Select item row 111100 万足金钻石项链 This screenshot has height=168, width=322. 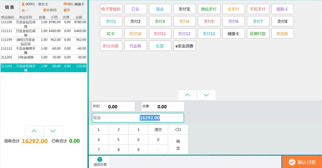pyautogui.click(x=44, y=24)
